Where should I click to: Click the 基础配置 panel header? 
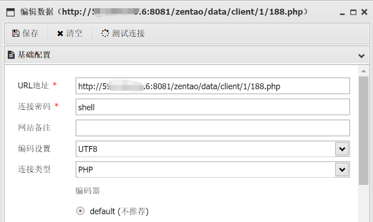183,55
